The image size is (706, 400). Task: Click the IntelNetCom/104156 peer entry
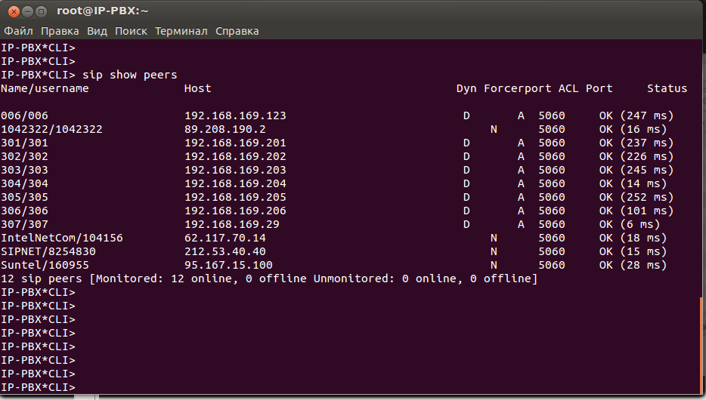pos(62,238)
